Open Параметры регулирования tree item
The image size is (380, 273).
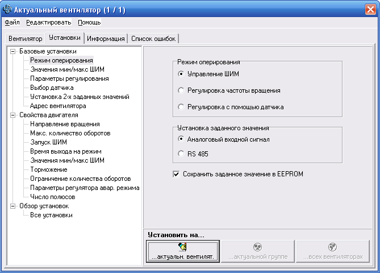pos(69,78)
